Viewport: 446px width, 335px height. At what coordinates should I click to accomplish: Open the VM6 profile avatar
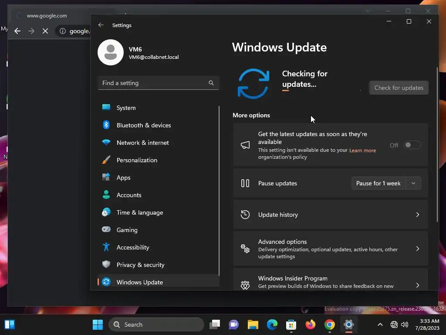pyautogui.click(x=111, y=52)
